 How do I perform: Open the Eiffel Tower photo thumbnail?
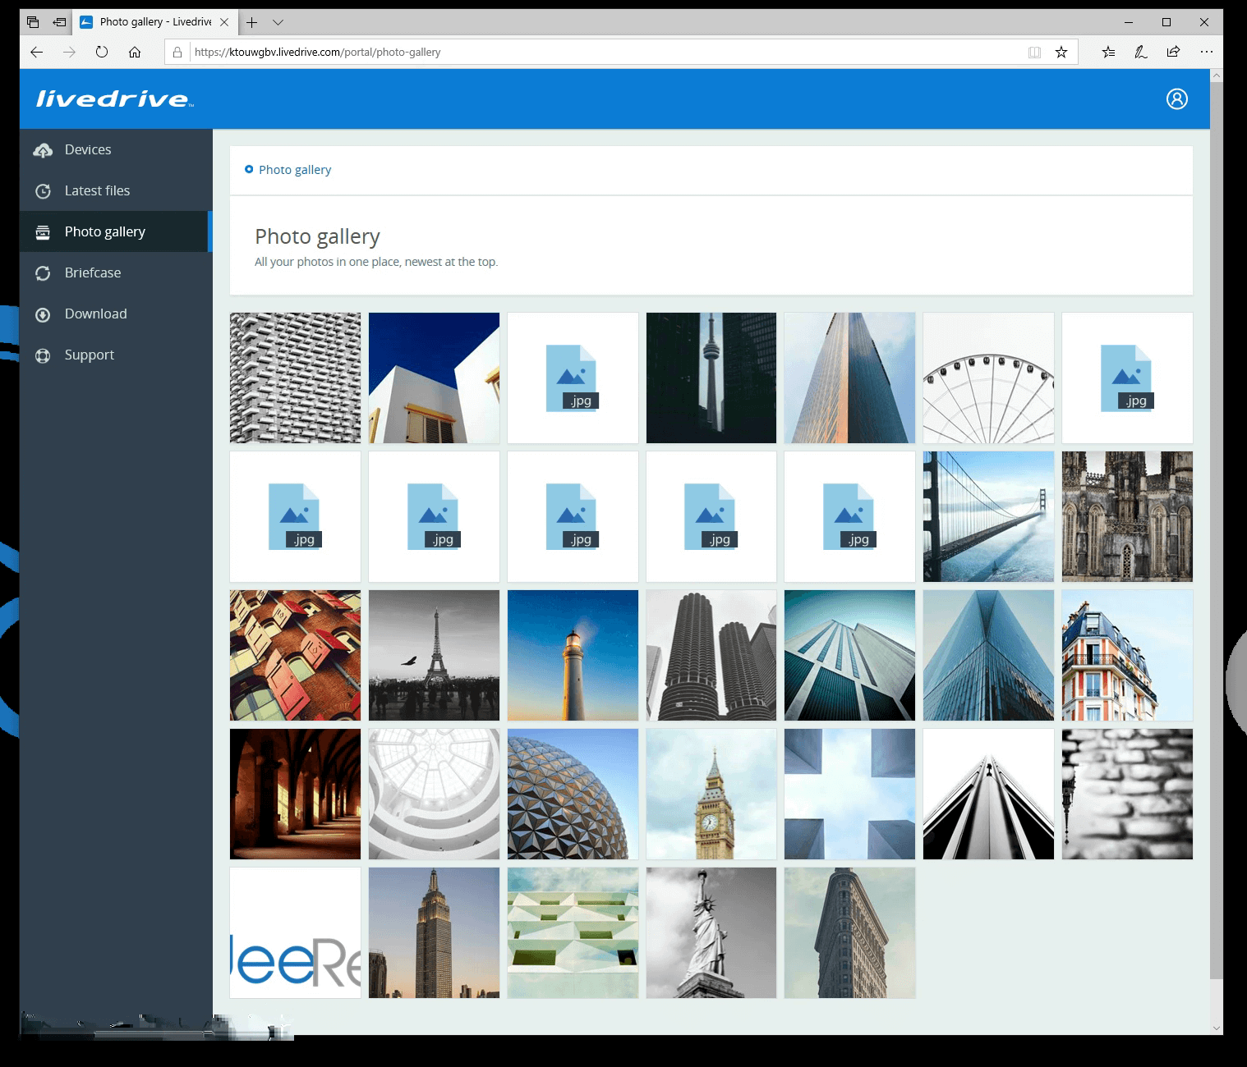tap(434, 655)
